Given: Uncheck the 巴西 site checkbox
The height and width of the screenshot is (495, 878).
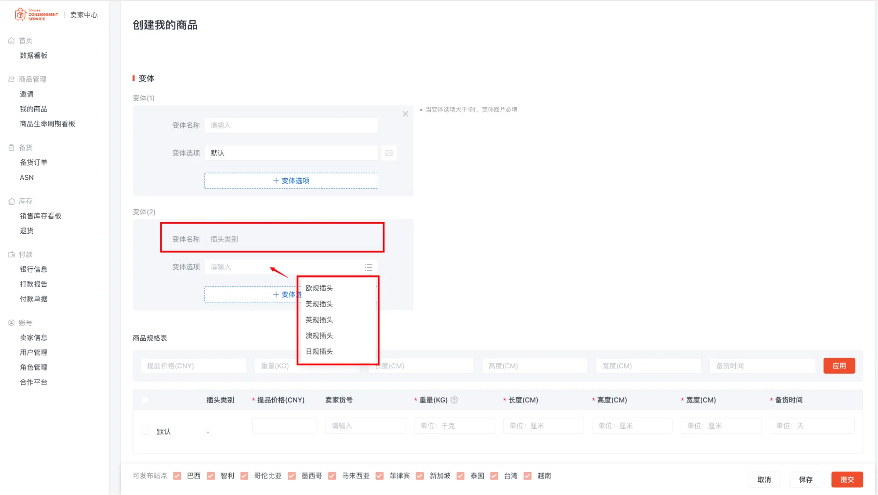Looking at the screenshot, I should (177, 476).
